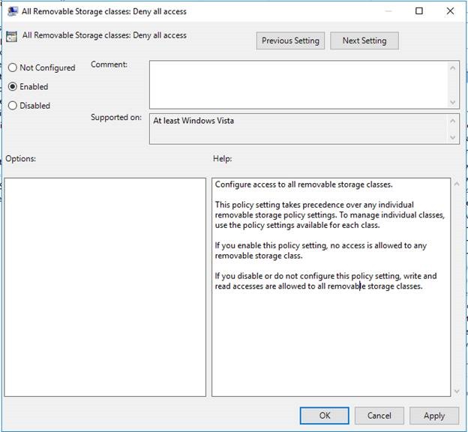Click inside the empty Options panel
Screen dimensions: 468x432
tap(105, 287)
